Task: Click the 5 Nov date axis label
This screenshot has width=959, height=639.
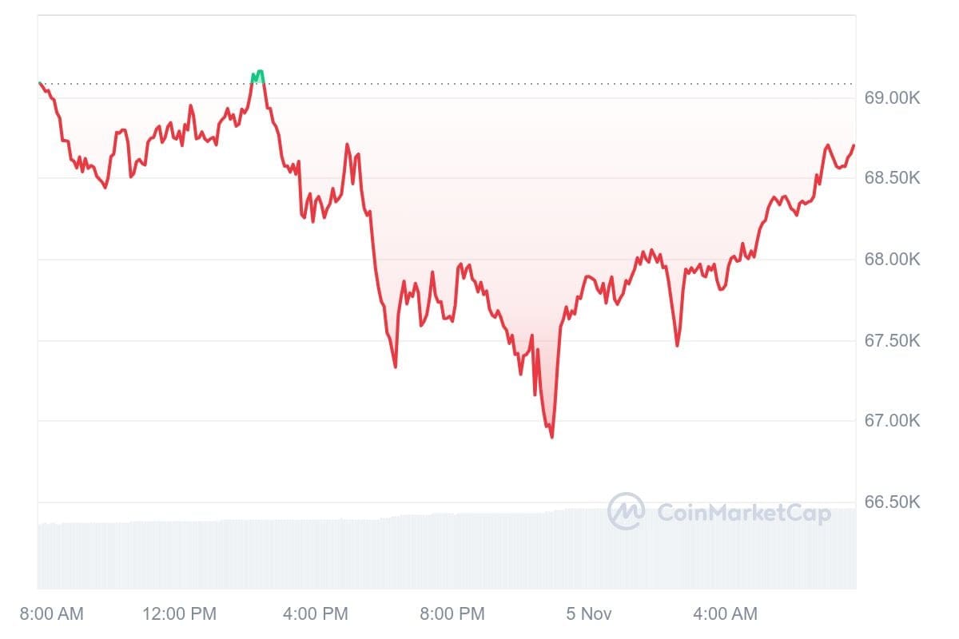Action: tap(588, 614)
